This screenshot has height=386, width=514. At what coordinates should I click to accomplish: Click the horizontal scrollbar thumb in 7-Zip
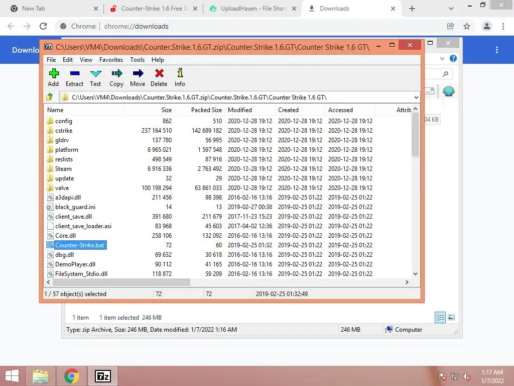(121, 282)
